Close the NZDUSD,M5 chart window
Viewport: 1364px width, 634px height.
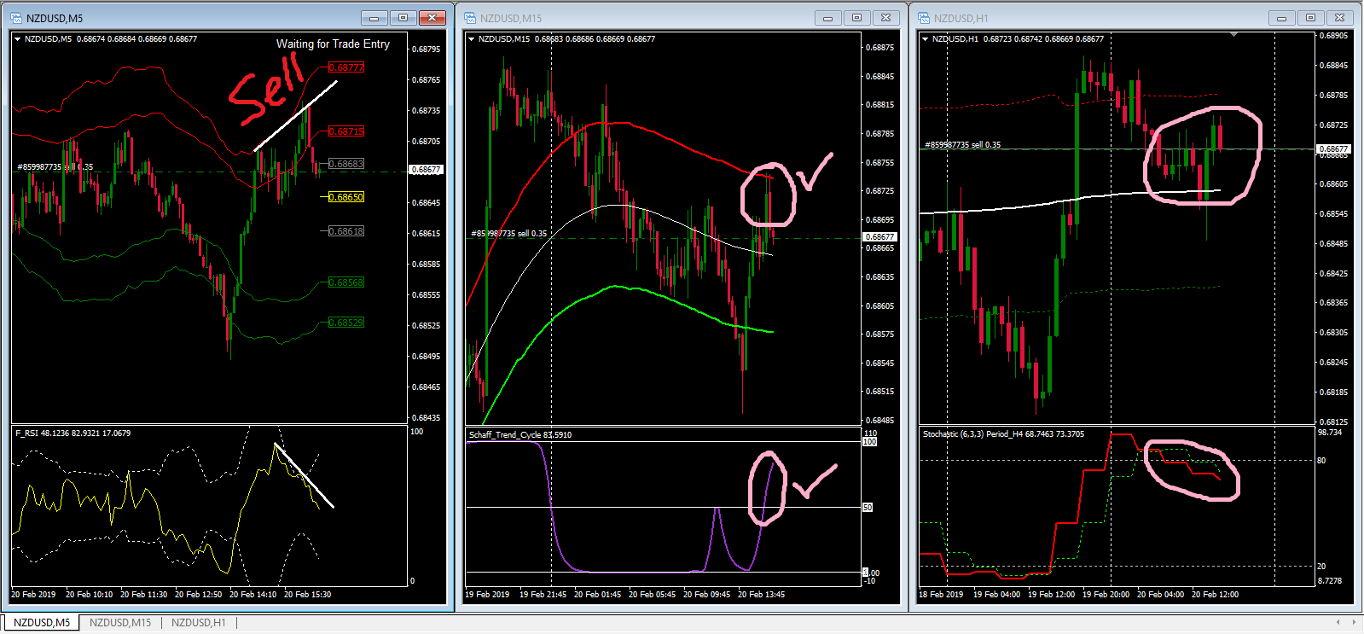(432, 18)
